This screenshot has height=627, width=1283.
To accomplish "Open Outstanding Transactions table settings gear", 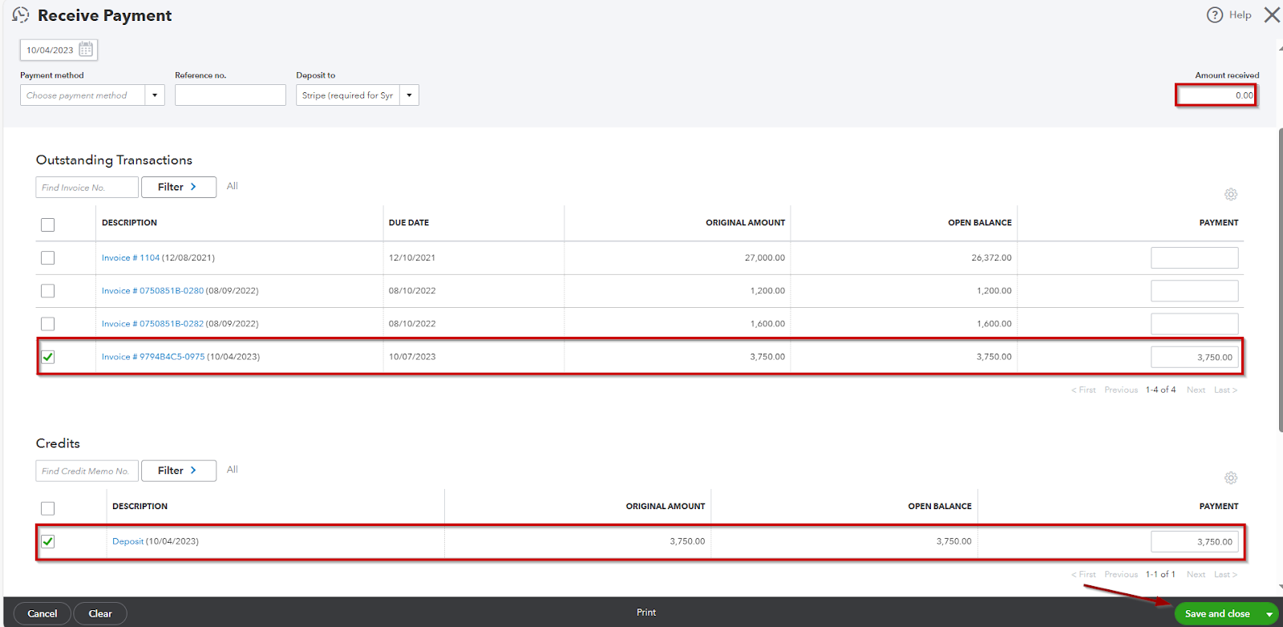I will tap(1231, 195).
